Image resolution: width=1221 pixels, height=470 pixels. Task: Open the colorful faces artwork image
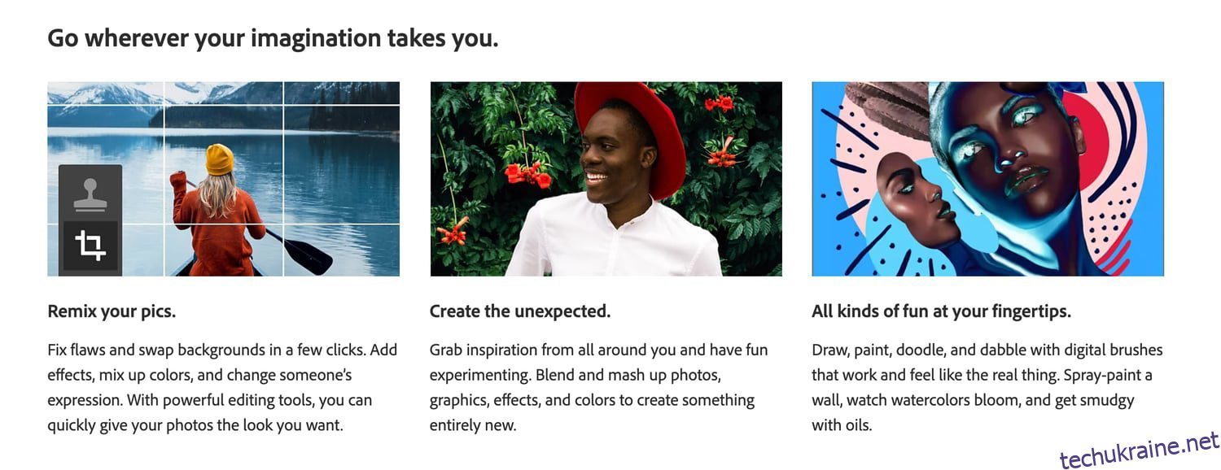tap(987, 179)
